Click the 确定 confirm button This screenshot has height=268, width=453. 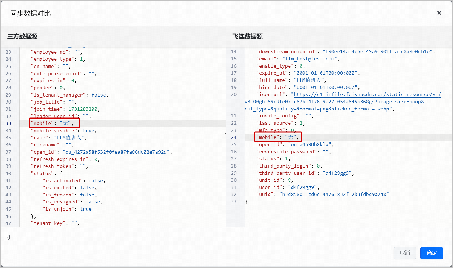[432, 253]
